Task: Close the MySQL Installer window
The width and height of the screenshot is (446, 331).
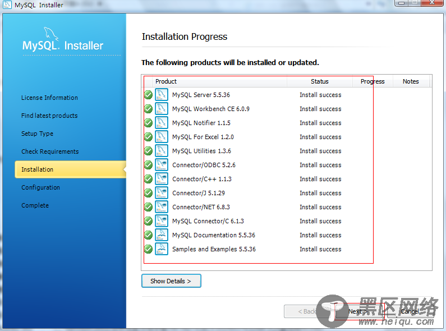Action: [x=432, y=2]
